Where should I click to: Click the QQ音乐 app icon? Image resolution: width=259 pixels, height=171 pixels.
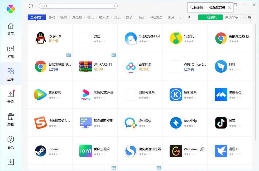coord(176,38)
